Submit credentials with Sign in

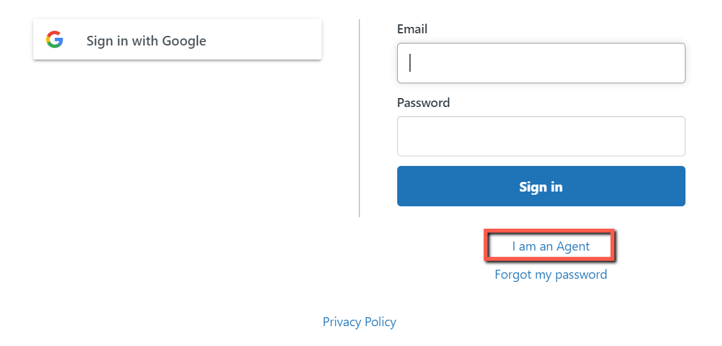541,186
